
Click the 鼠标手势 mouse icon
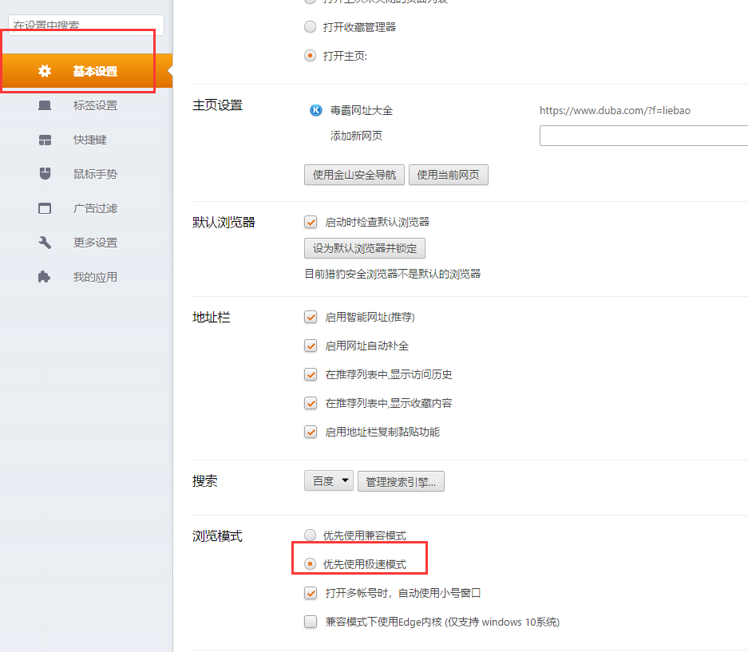pyautogui.click(x=45, y=174)
